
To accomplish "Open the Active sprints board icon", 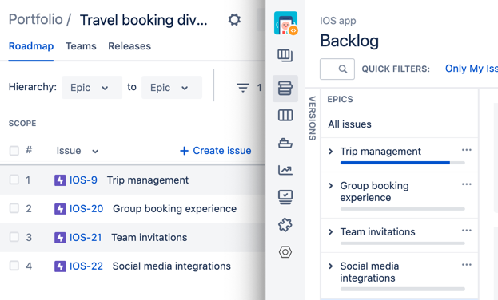I will click(285, 115).
